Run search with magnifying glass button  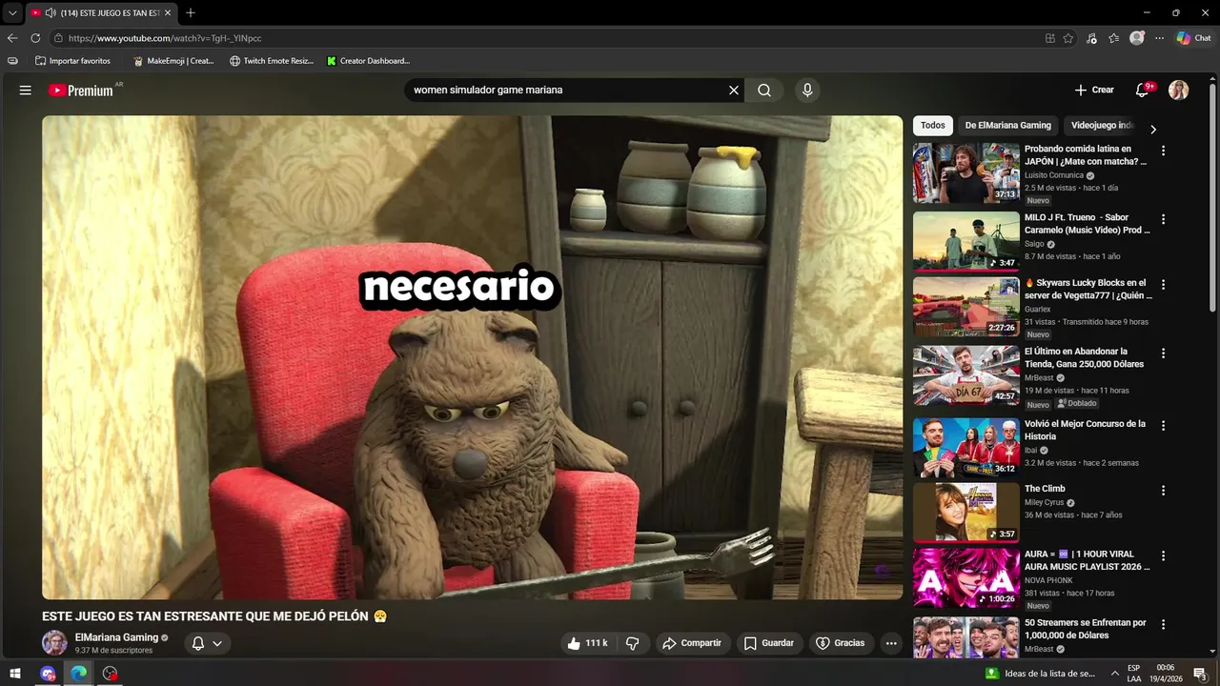click(x=764, y=91)
